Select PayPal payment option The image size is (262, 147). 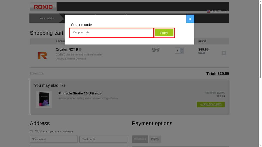155,139
